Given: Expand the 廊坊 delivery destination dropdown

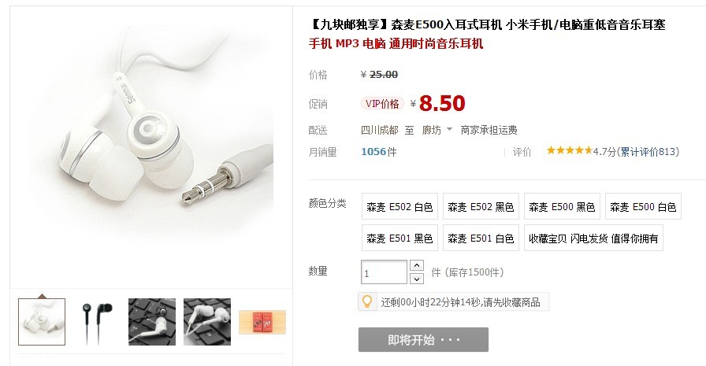Looking at the screenshot, I should click(x=437, y=130).
